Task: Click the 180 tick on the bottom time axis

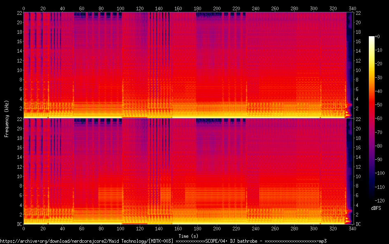Action: (x=197, y=228)
